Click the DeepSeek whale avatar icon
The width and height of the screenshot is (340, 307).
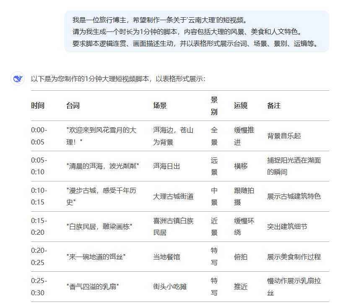coord(17,77)
